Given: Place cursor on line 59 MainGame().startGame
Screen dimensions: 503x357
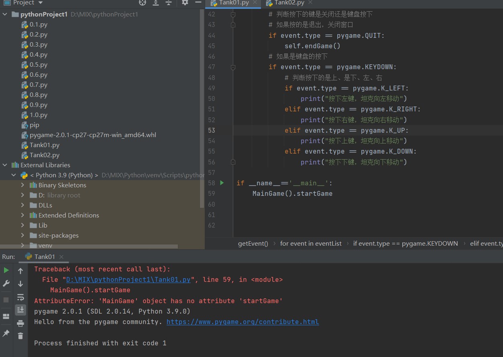Looking at the screenshot, I should click(292, 193).
